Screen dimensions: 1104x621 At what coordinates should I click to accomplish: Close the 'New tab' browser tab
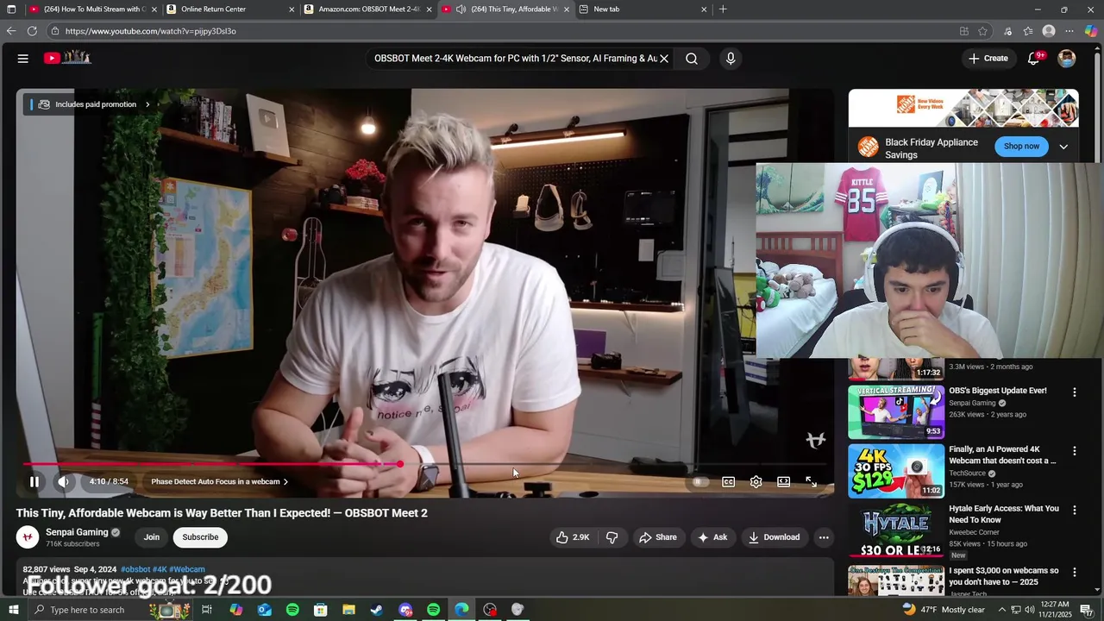coord(704,9)
